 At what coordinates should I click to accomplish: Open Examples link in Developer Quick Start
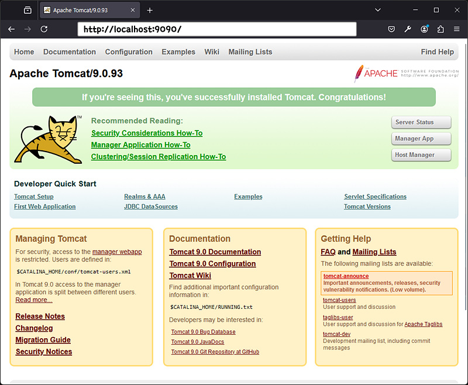pos(248,197)
